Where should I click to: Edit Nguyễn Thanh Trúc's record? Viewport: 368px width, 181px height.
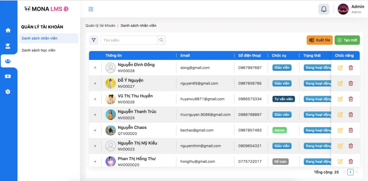pyautogui.click(x=340, y=115)
